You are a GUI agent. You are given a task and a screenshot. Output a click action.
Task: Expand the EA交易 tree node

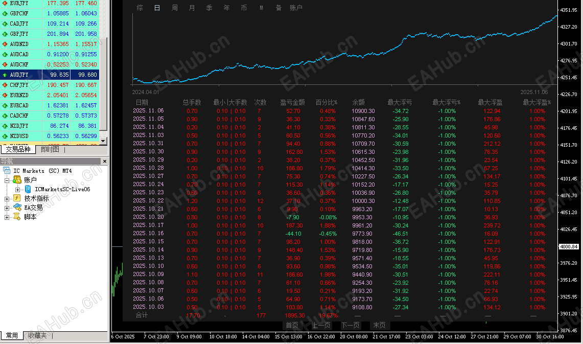[7, 208]
